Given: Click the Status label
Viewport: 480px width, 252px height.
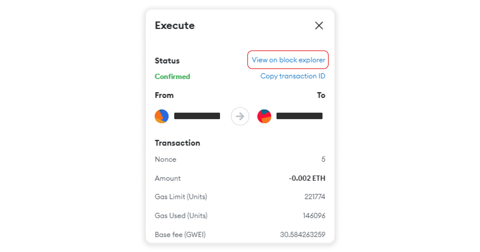Looking at the screenshot, I should 167,61.
